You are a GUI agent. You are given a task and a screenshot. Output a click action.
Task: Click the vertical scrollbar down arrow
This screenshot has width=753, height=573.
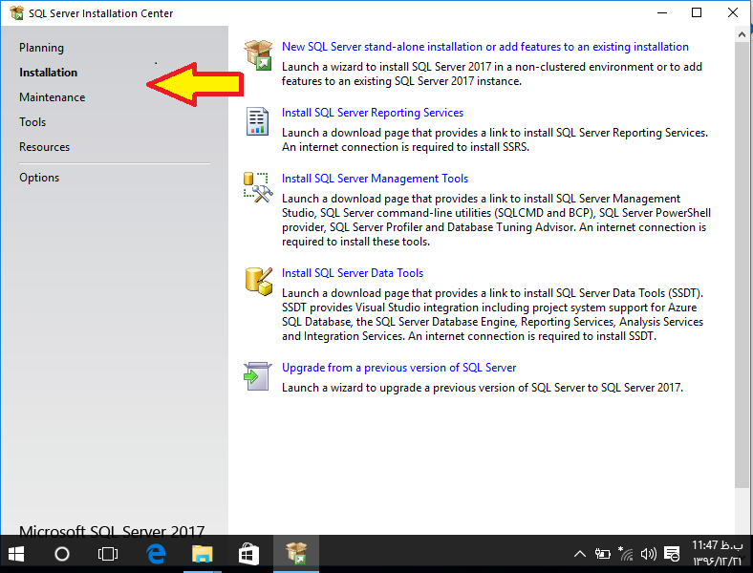(x=742, y=527)
